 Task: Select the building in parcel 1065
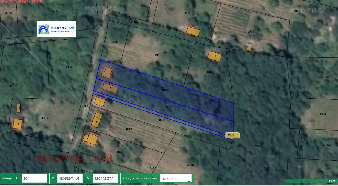pyautogui.click(x=215, y=56)
